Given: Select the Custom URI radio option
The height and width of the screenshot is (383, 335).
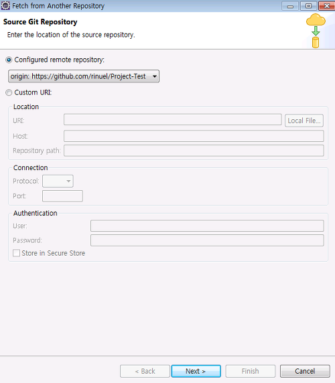Looking at the screenshot, I should click(9, 92).
